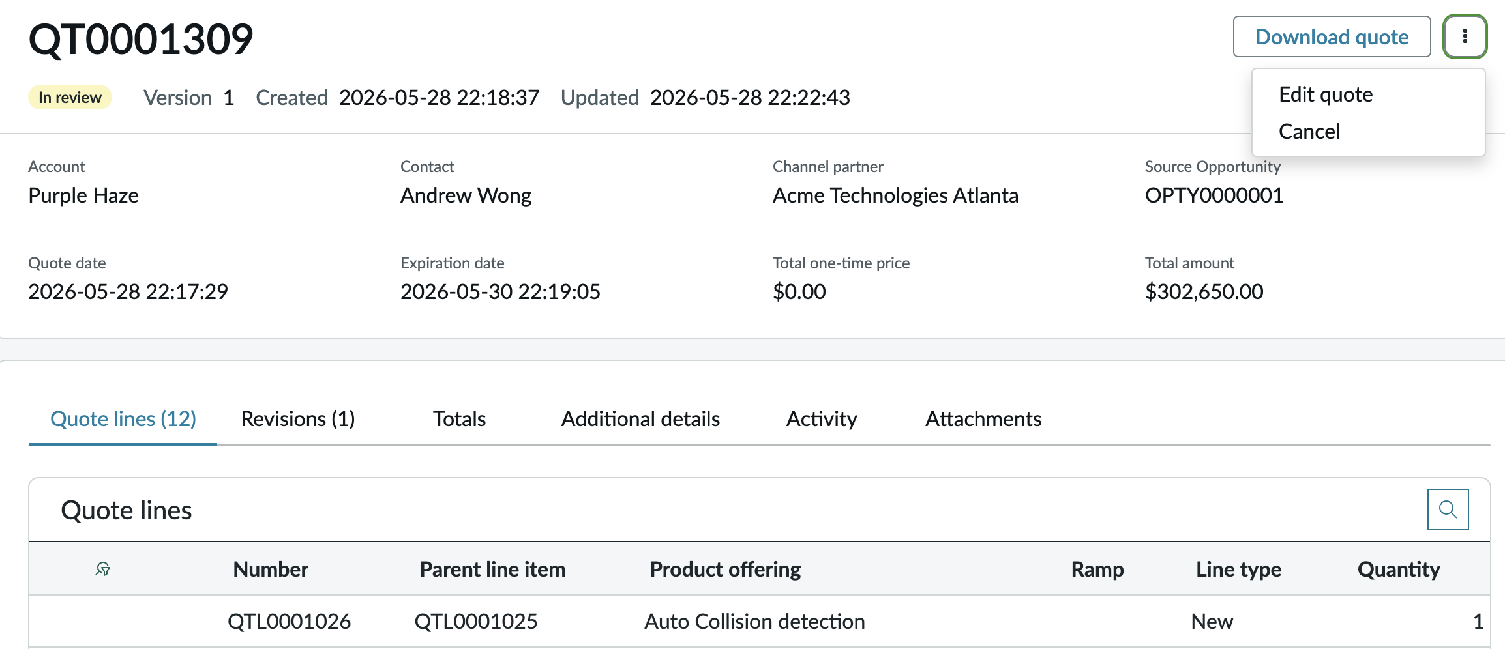Click the QT0001309 quote title

point(141,39)
